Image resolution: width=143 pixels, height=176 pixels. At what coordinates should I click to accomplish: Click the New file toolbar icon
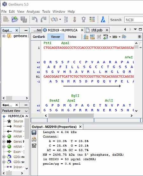pos(6,19)
